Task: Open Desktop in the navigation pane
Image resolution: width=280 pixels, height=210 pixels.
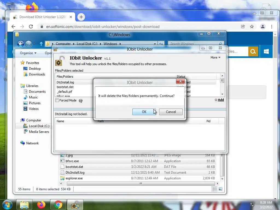Action: (35, 69)
